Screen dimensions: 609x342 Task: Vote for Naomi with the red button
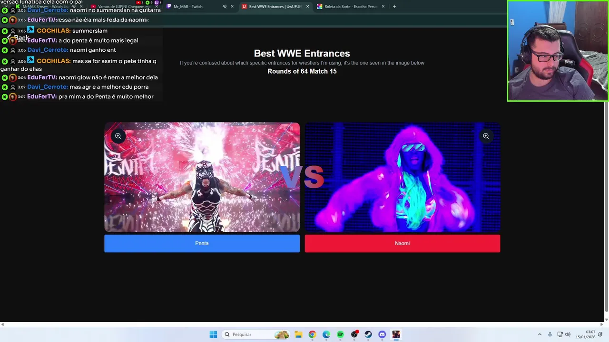(x=402, y=243)
